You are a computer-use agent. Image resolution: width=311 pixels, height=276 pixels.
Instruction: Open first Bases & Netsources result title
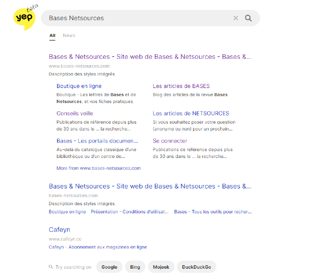click(150, 57)
